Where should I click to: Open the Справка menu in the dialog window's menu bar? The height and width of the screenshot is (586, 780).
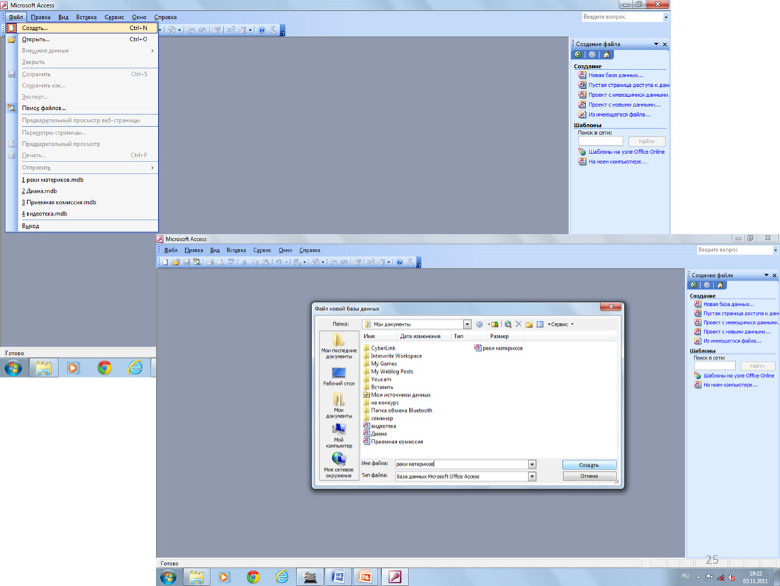tap(310, 250)
